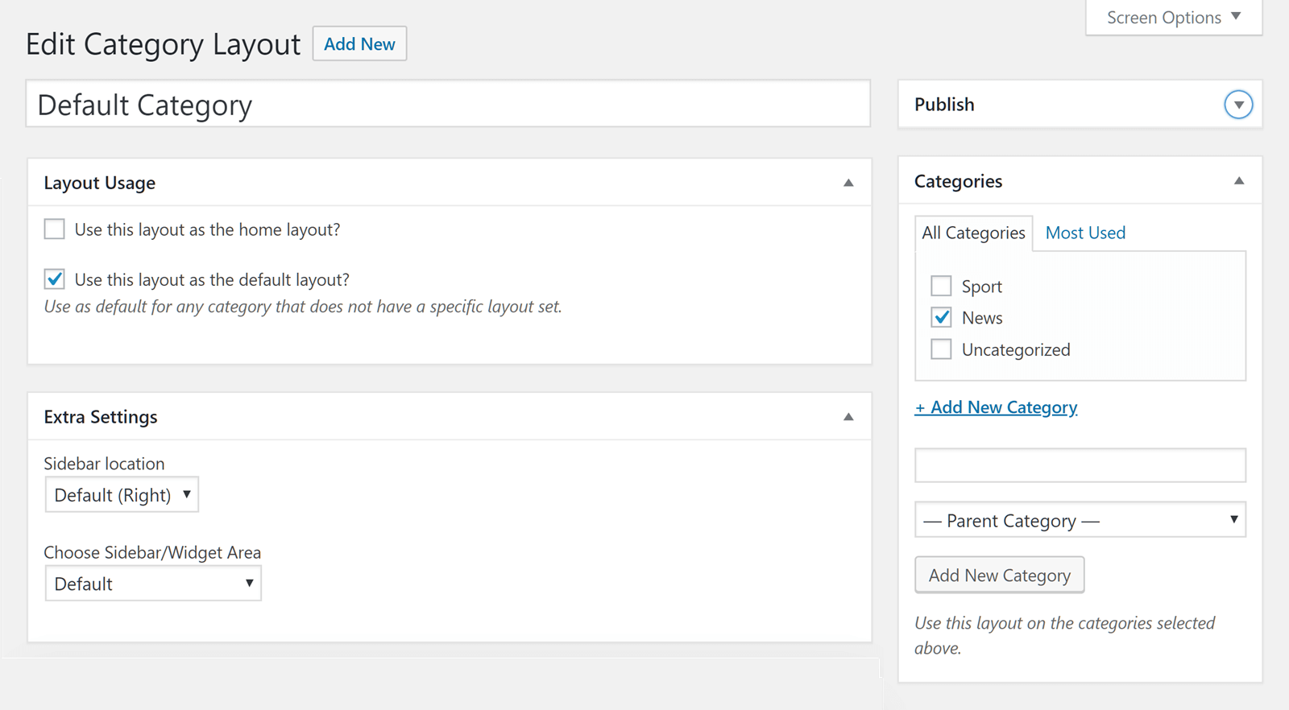Open Choose Sidebar/Widget Area dropdown
The image size is (1289, 710).
pos(153,584)
